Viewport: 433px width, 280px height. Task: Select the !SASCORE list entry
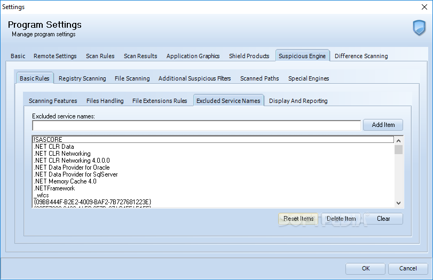(x=214, y=140)
